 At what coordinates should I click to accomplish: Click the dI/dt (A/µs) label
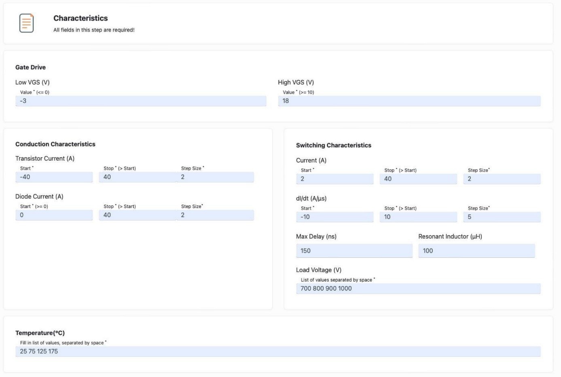311,198
